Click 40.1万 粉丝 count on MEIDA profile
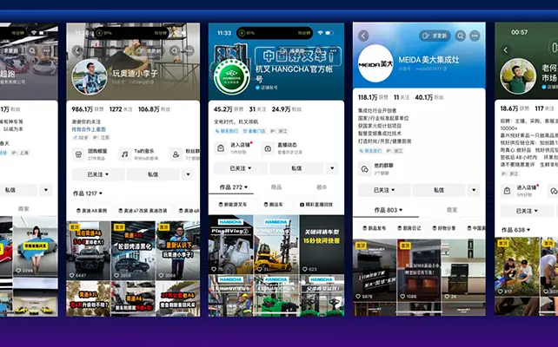The height and width of the screenshot is (347, 558). pyautogui.click(x=429, y=97)
